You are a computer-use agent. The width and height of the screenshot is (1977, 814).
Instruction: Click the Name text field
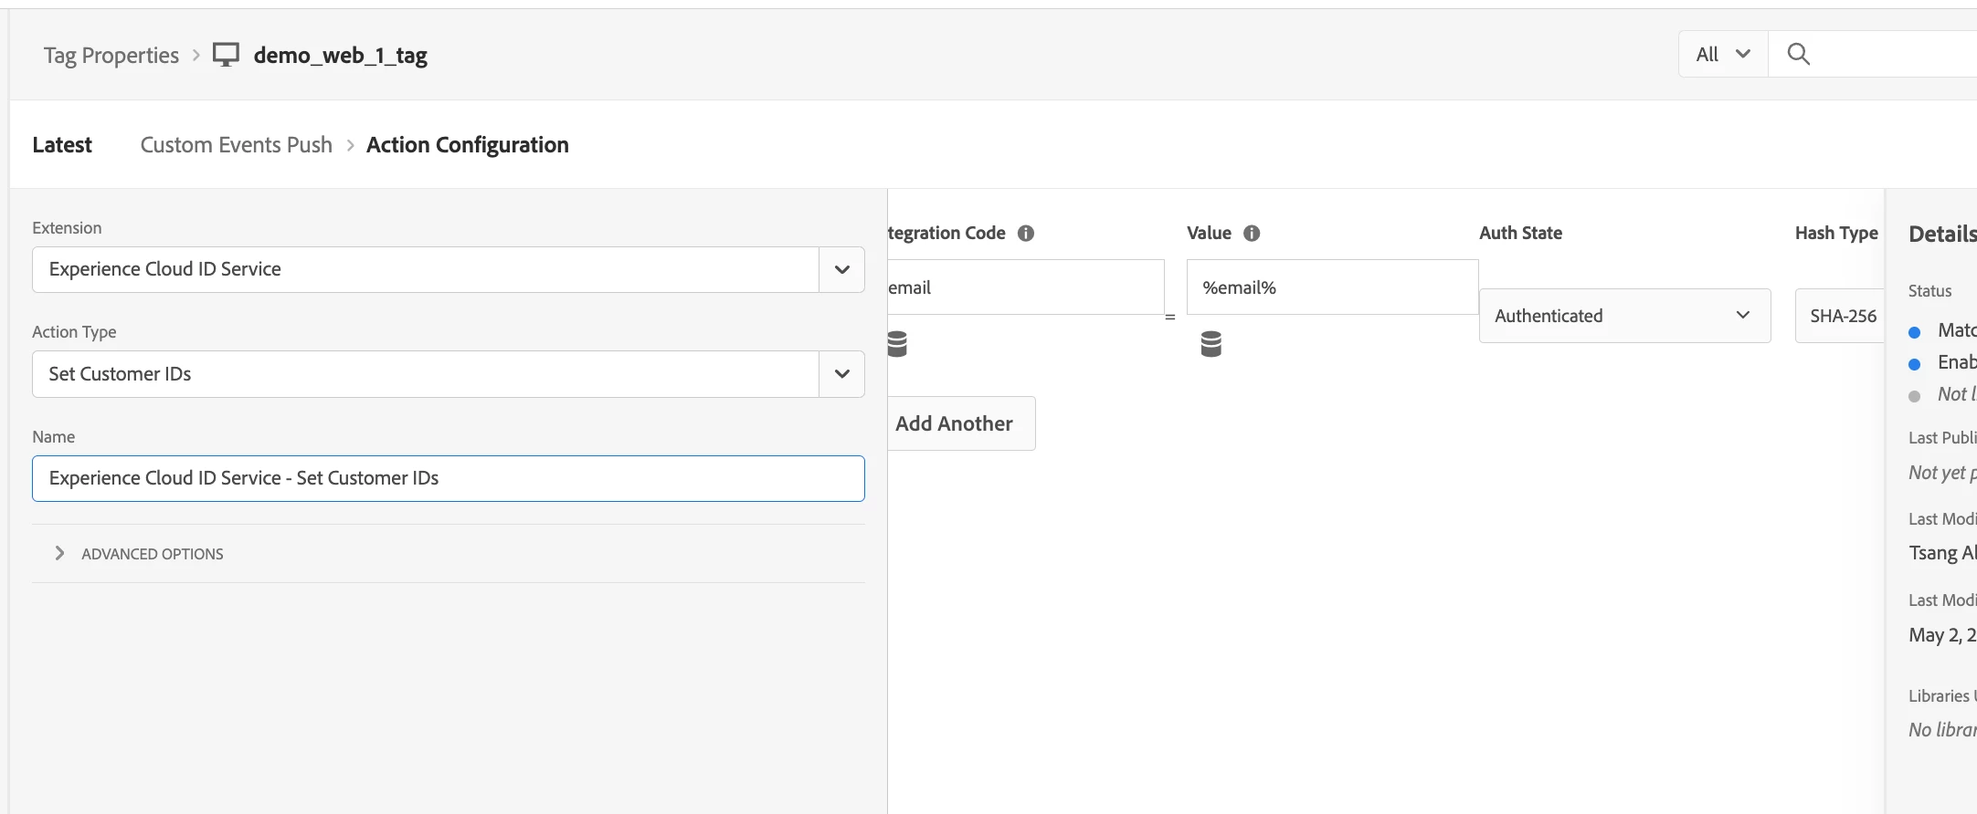point(448,478)
